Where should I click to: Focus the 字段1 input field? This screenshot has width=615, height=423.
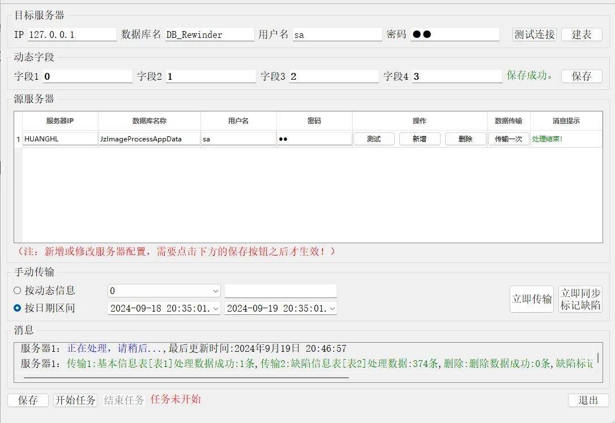point(87,76)
